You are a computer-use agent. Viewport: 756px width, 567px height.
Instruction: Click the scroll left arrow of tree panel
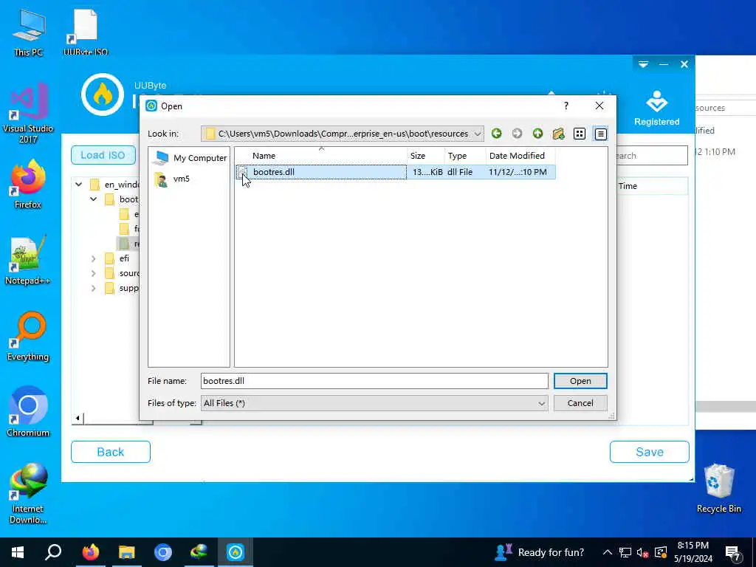(78, 418)
